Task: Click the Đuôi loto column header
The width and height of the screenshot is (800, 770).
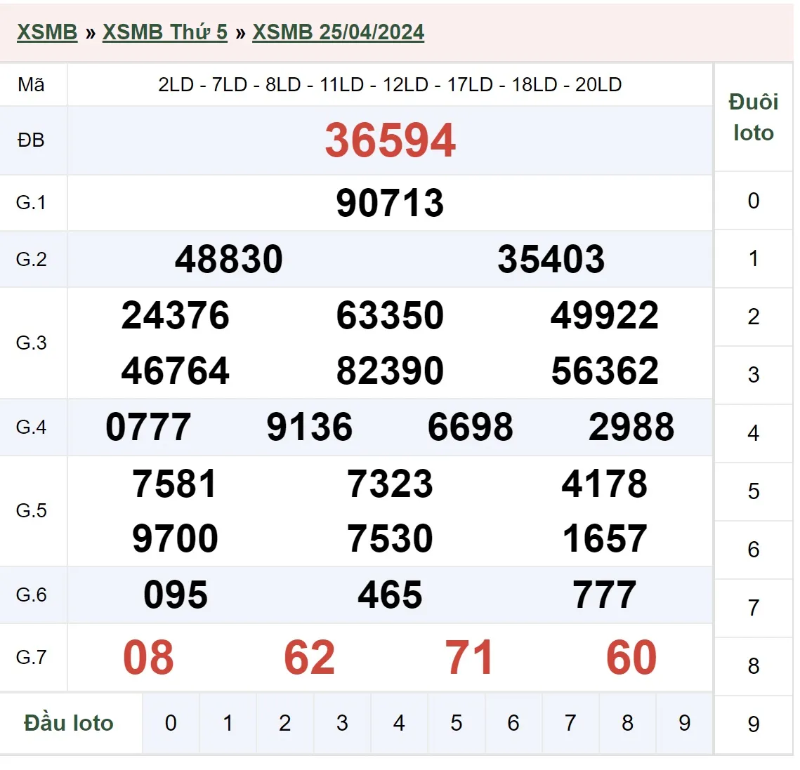Action: [754, 117]
